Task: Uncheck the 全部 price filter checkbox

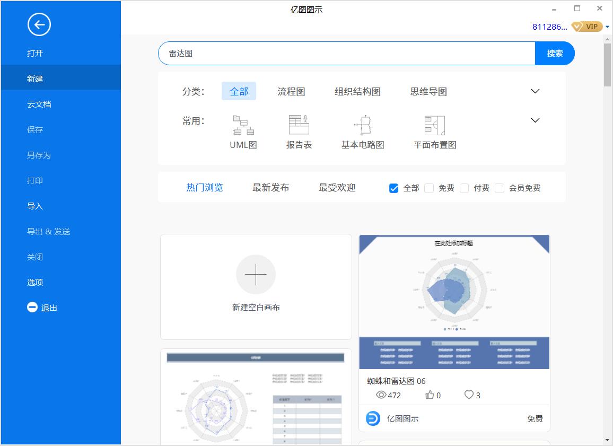Action: click(x=393, y=188)
